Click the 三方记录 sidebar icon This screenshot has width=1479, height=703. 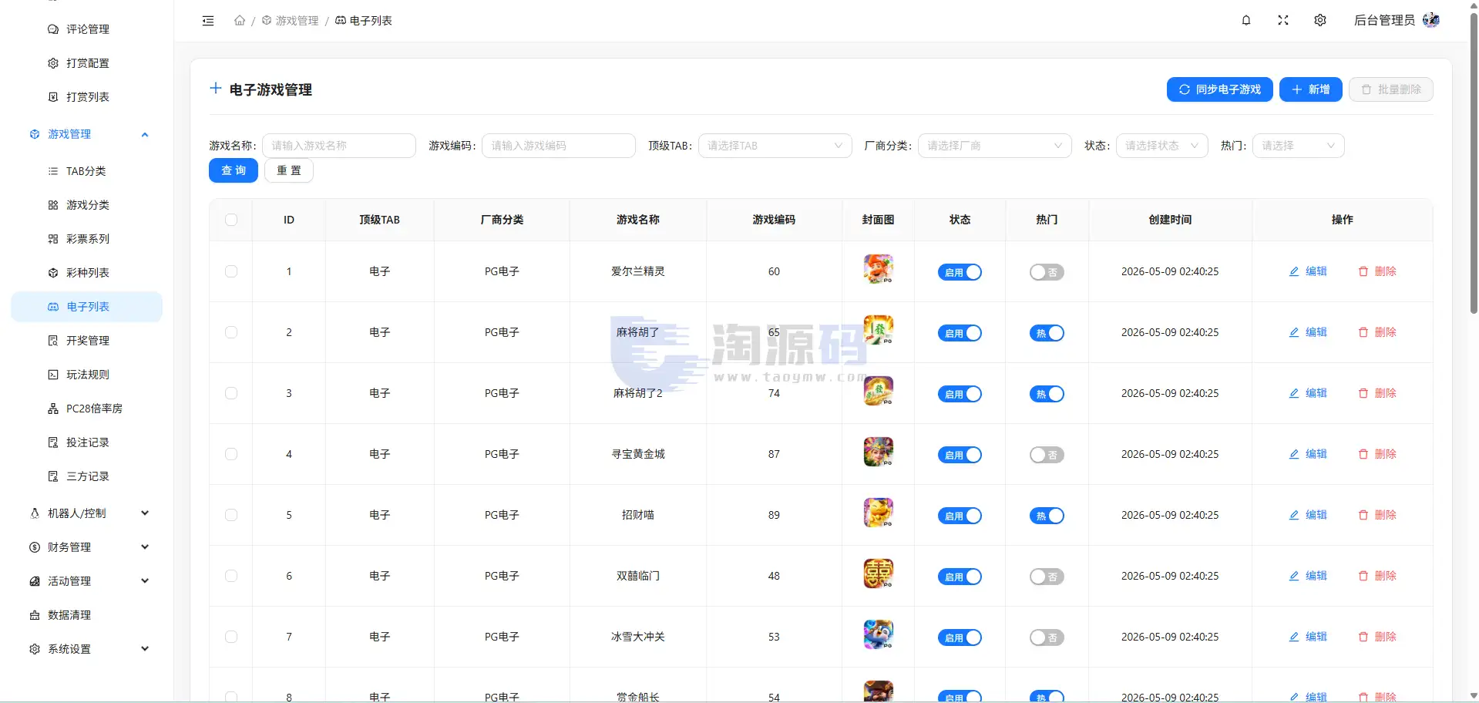[x=53, y=476]
